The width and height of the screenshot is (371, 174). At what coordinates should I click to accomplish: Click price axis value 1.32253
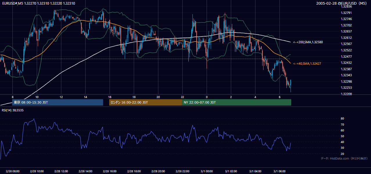(346, 88)
